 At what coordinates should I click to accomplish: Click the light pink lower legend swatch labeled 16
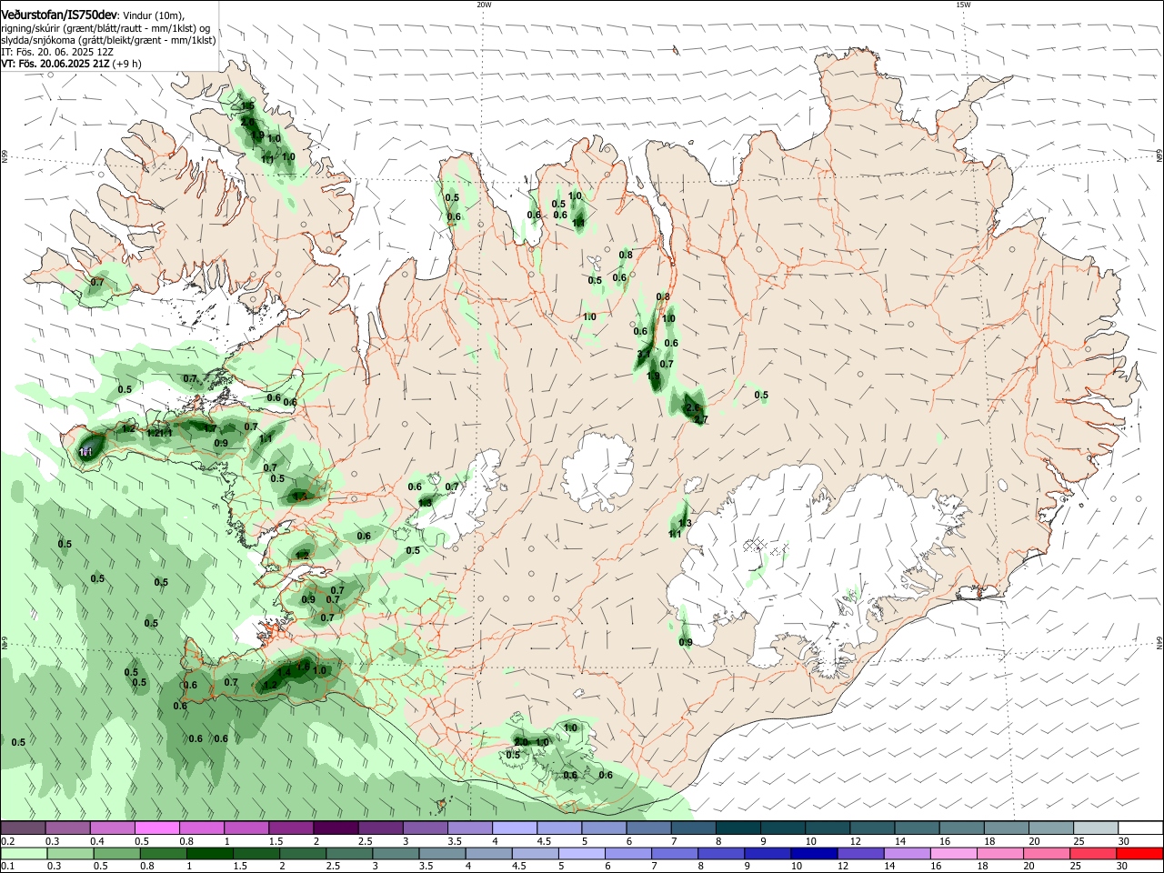[953, 853]
